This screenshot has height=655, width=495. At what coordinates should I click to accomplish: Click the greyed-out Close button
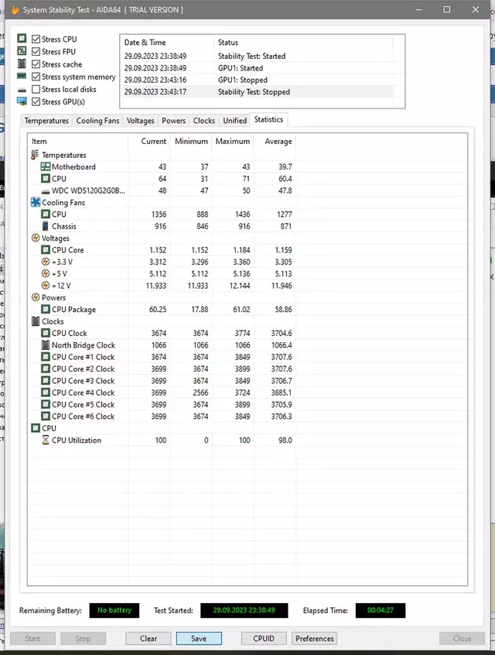coord(462,638)
